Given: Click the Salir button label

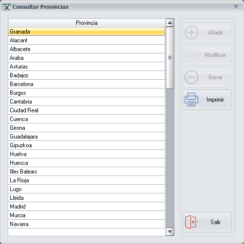Looking at the screenshot, I should pos(215,222).
